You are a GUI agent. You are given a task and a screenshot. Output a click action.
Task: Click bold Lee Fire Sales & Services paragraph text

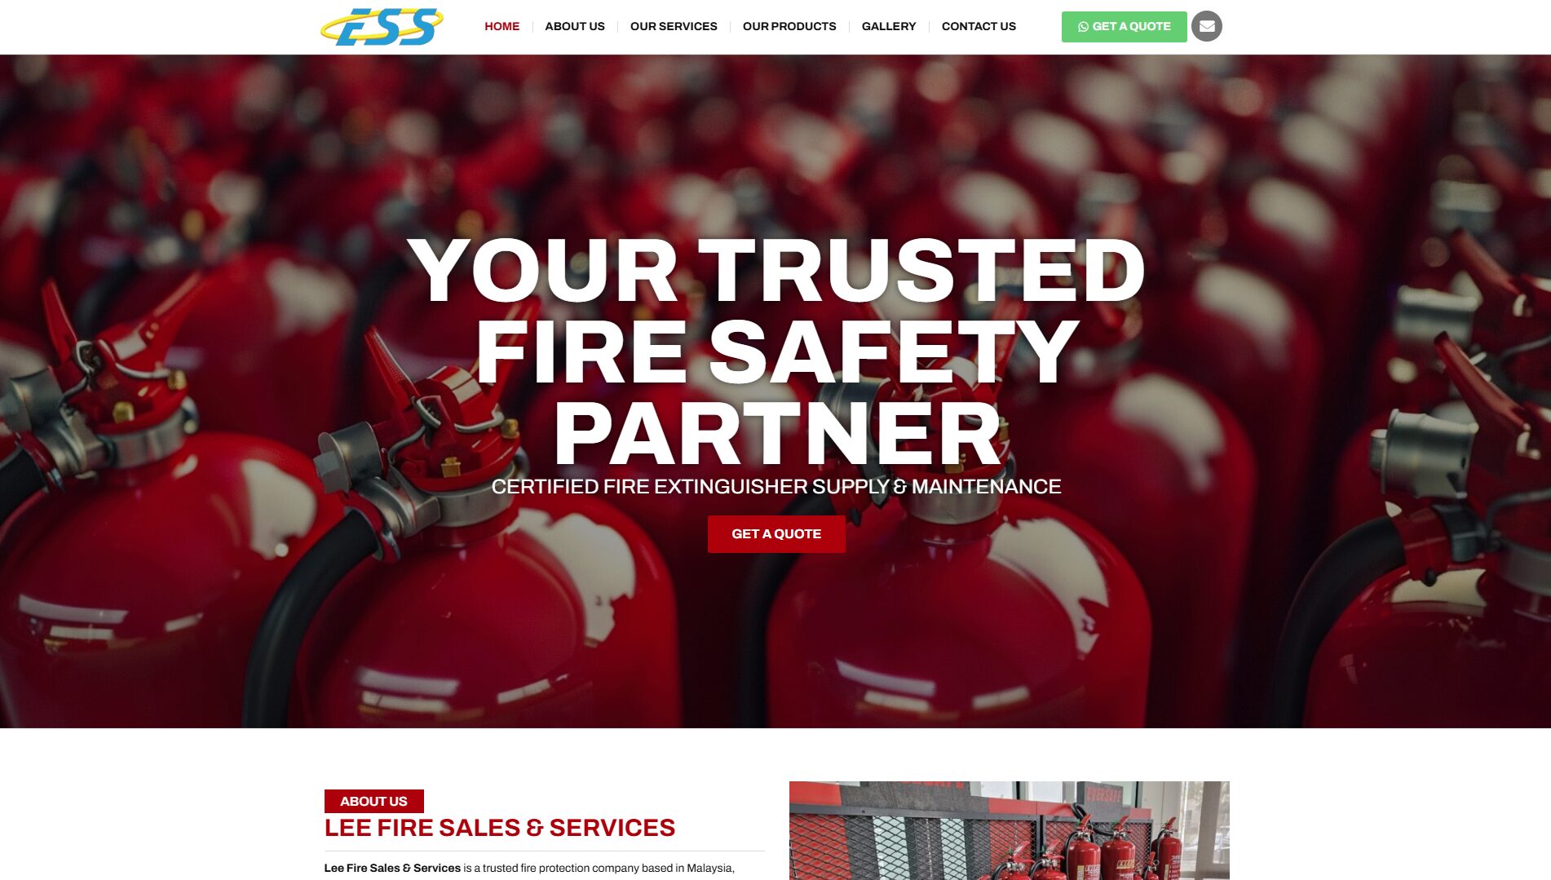[x=392, y=868]
